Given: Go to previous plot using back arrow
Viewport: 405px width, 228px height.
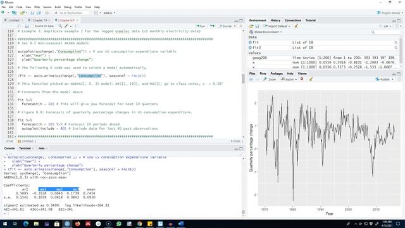Looking at the screenshot, I should pyautogui.click(x=251, y=79).
